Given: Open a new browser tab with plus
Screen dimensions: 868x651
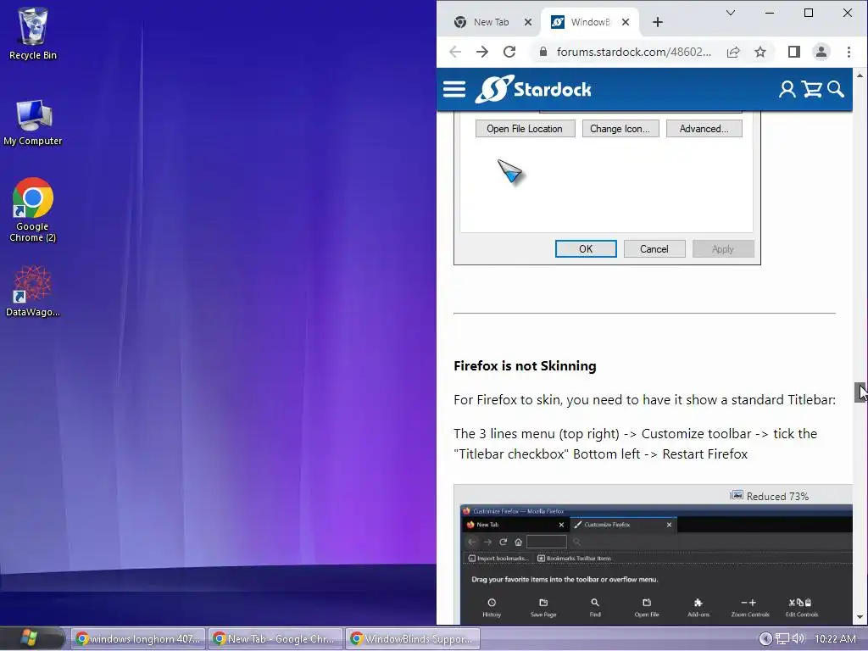Looking at the screenshot, I should 658,22.
